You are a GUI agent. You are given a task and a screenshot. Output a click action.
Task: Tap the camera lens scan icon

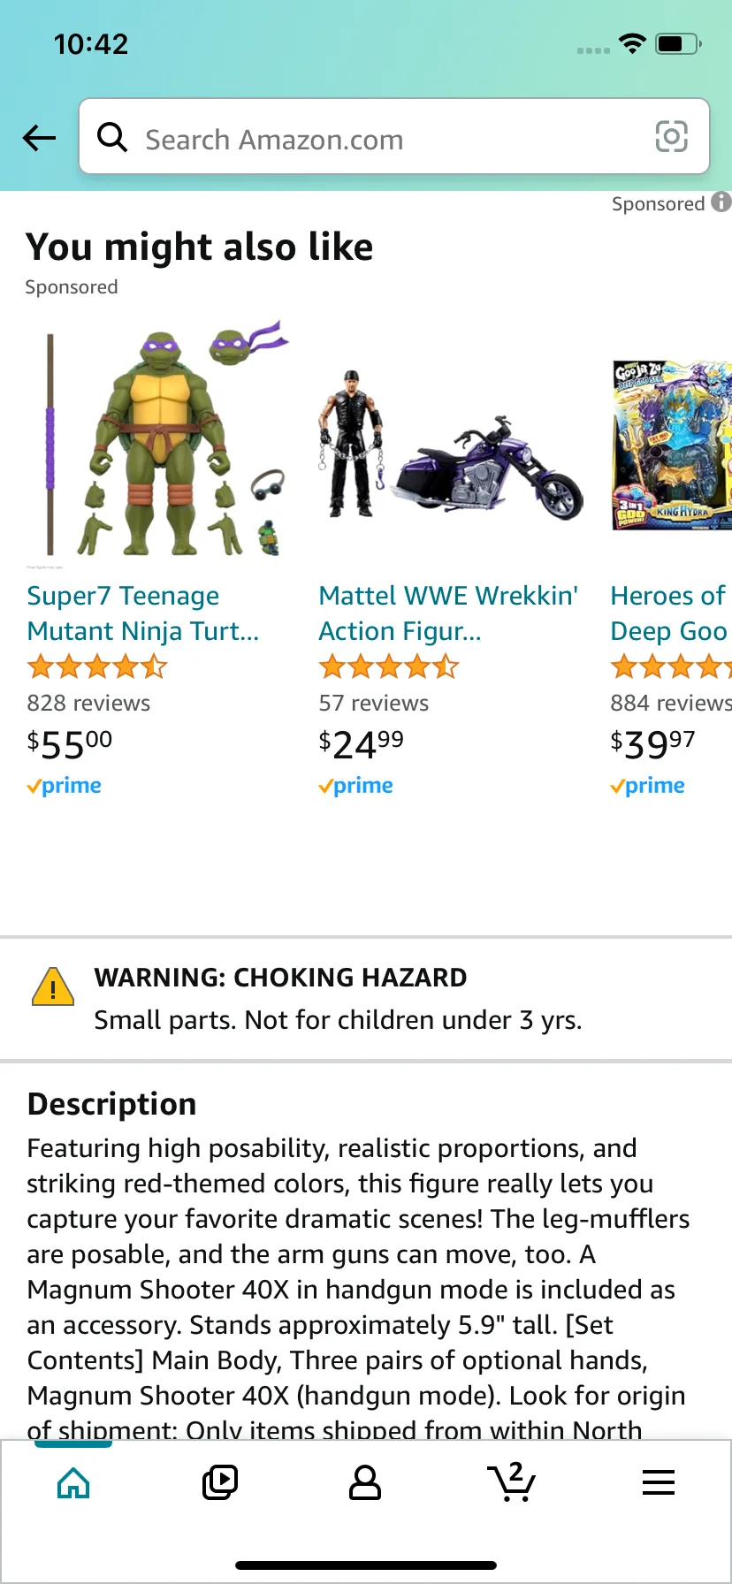coord(671,137)
